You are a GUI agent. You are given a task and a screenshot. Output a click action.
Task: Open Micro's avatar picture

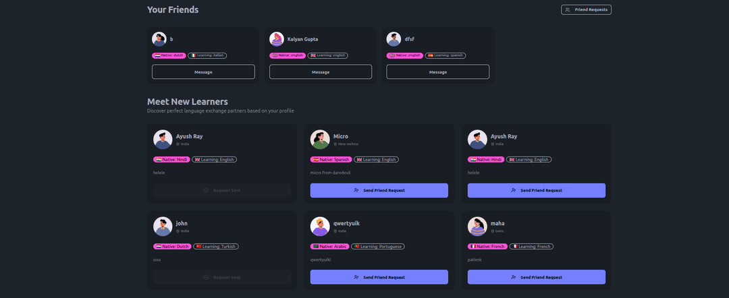pyautogui.click(x=320, y=140)
